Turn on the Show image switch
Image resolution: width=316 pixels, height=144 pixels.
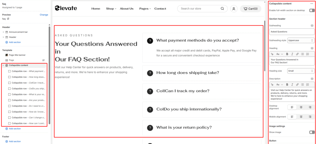tap(312, 132)
